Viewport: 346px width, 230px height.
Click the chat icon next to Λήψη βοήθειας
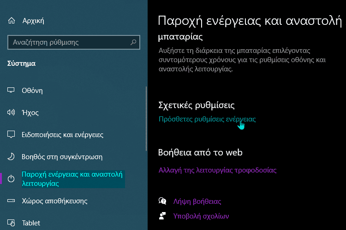pos(162,201)
